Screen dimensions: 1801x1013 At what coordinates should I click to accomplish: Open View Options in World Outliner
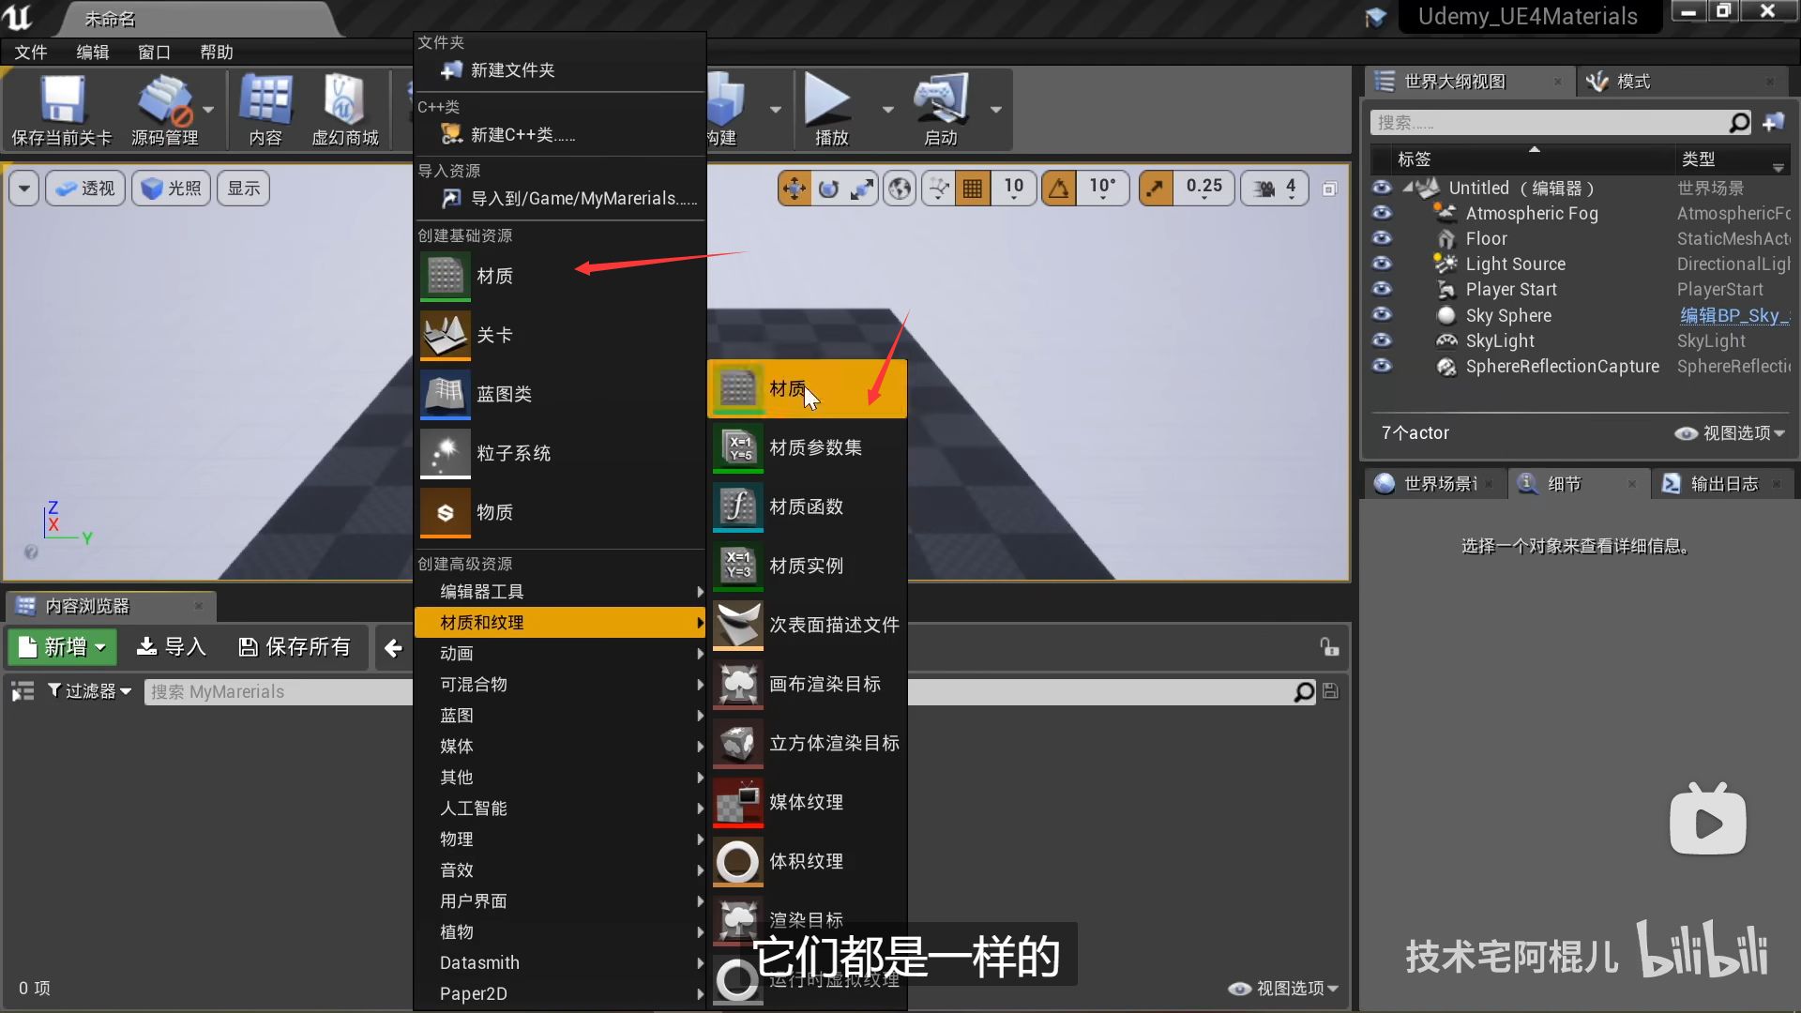pyautogui.click(x=1731, y=432)
